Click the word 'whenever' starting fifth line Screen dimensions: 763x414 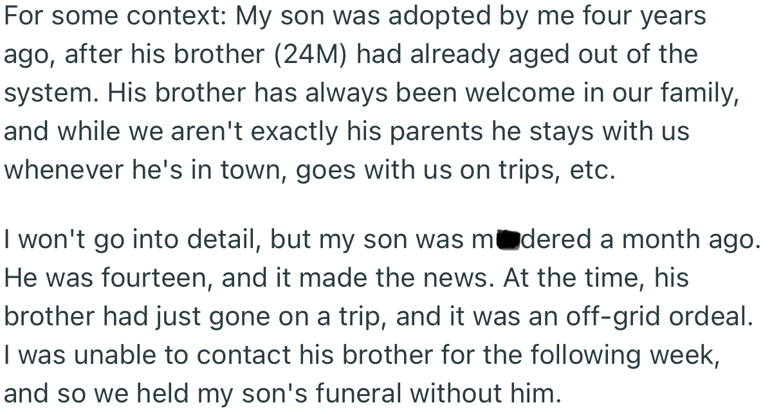pyautogui.click(x=64, y=170)
